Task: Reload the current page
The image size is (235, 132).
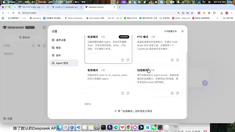Action: coord(13,13)
